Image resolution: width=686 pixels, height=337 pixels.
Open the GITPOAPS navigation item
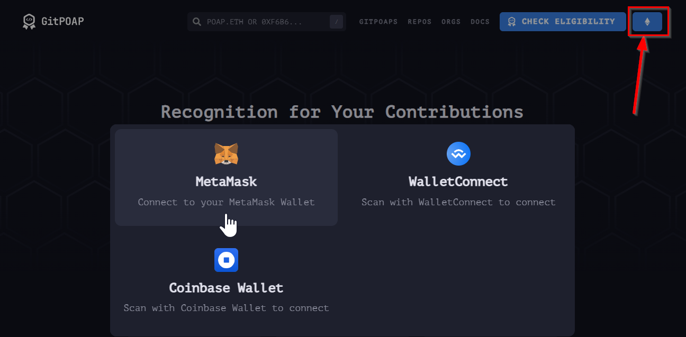378,22
